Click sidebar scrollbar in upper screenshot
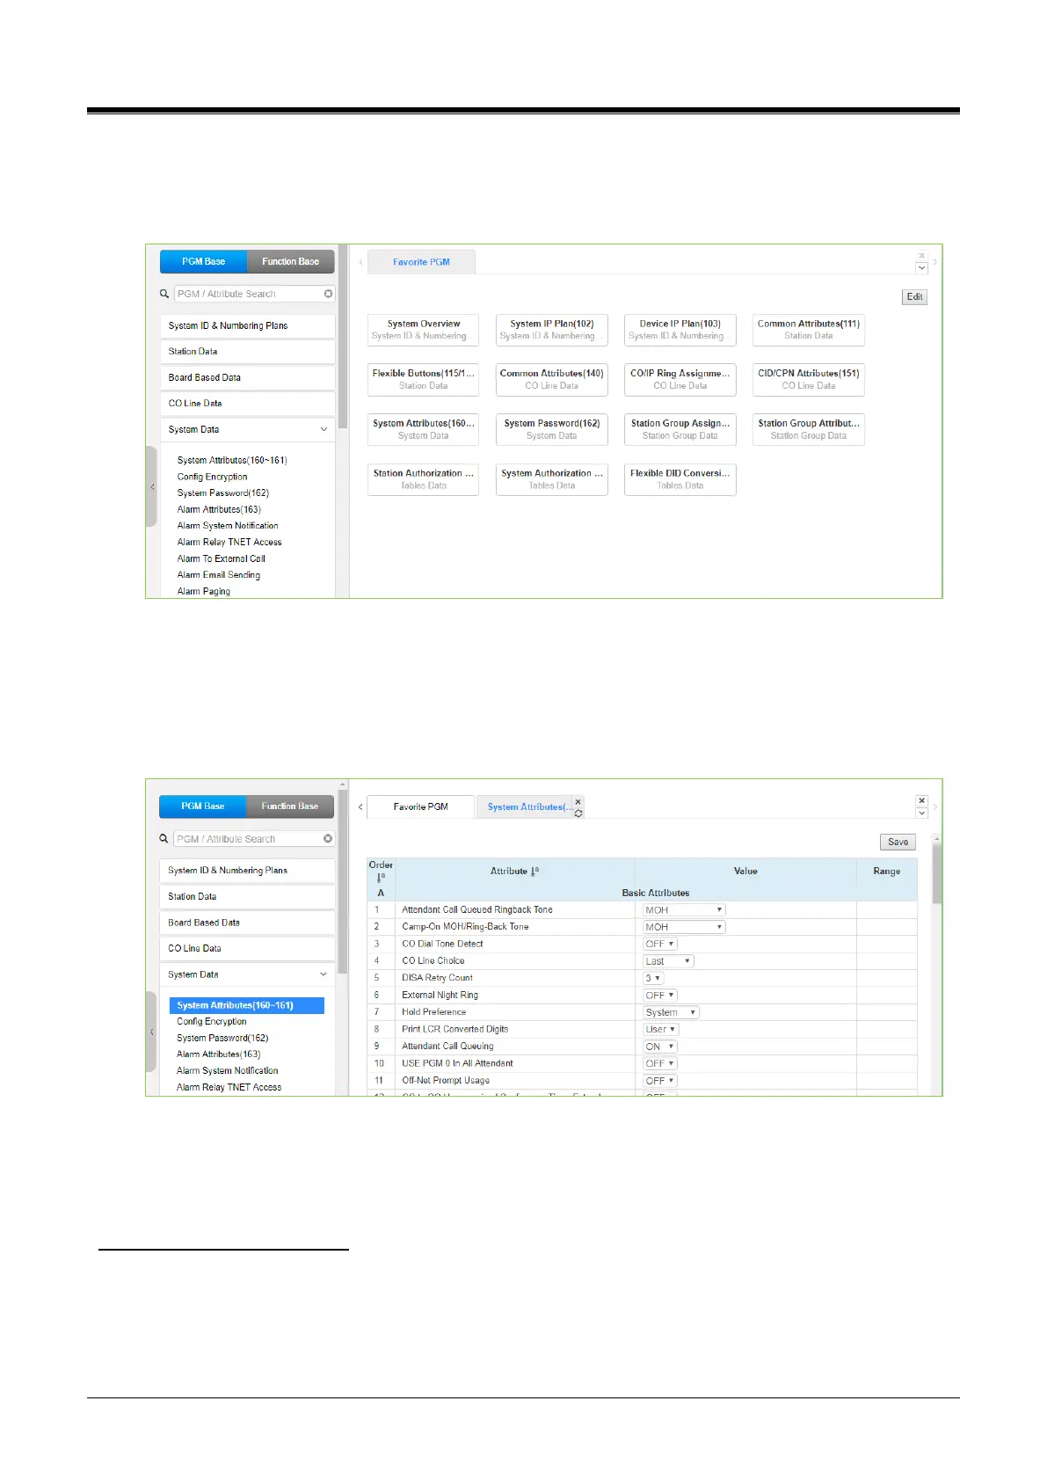The width and height of the screenshot is (1047, 1481). pyautogui.click(x=343, y=339)
